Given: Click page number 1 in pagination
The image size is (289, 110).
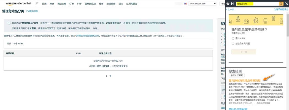Looking at the screenshot, I should click(x=110, y=76).
